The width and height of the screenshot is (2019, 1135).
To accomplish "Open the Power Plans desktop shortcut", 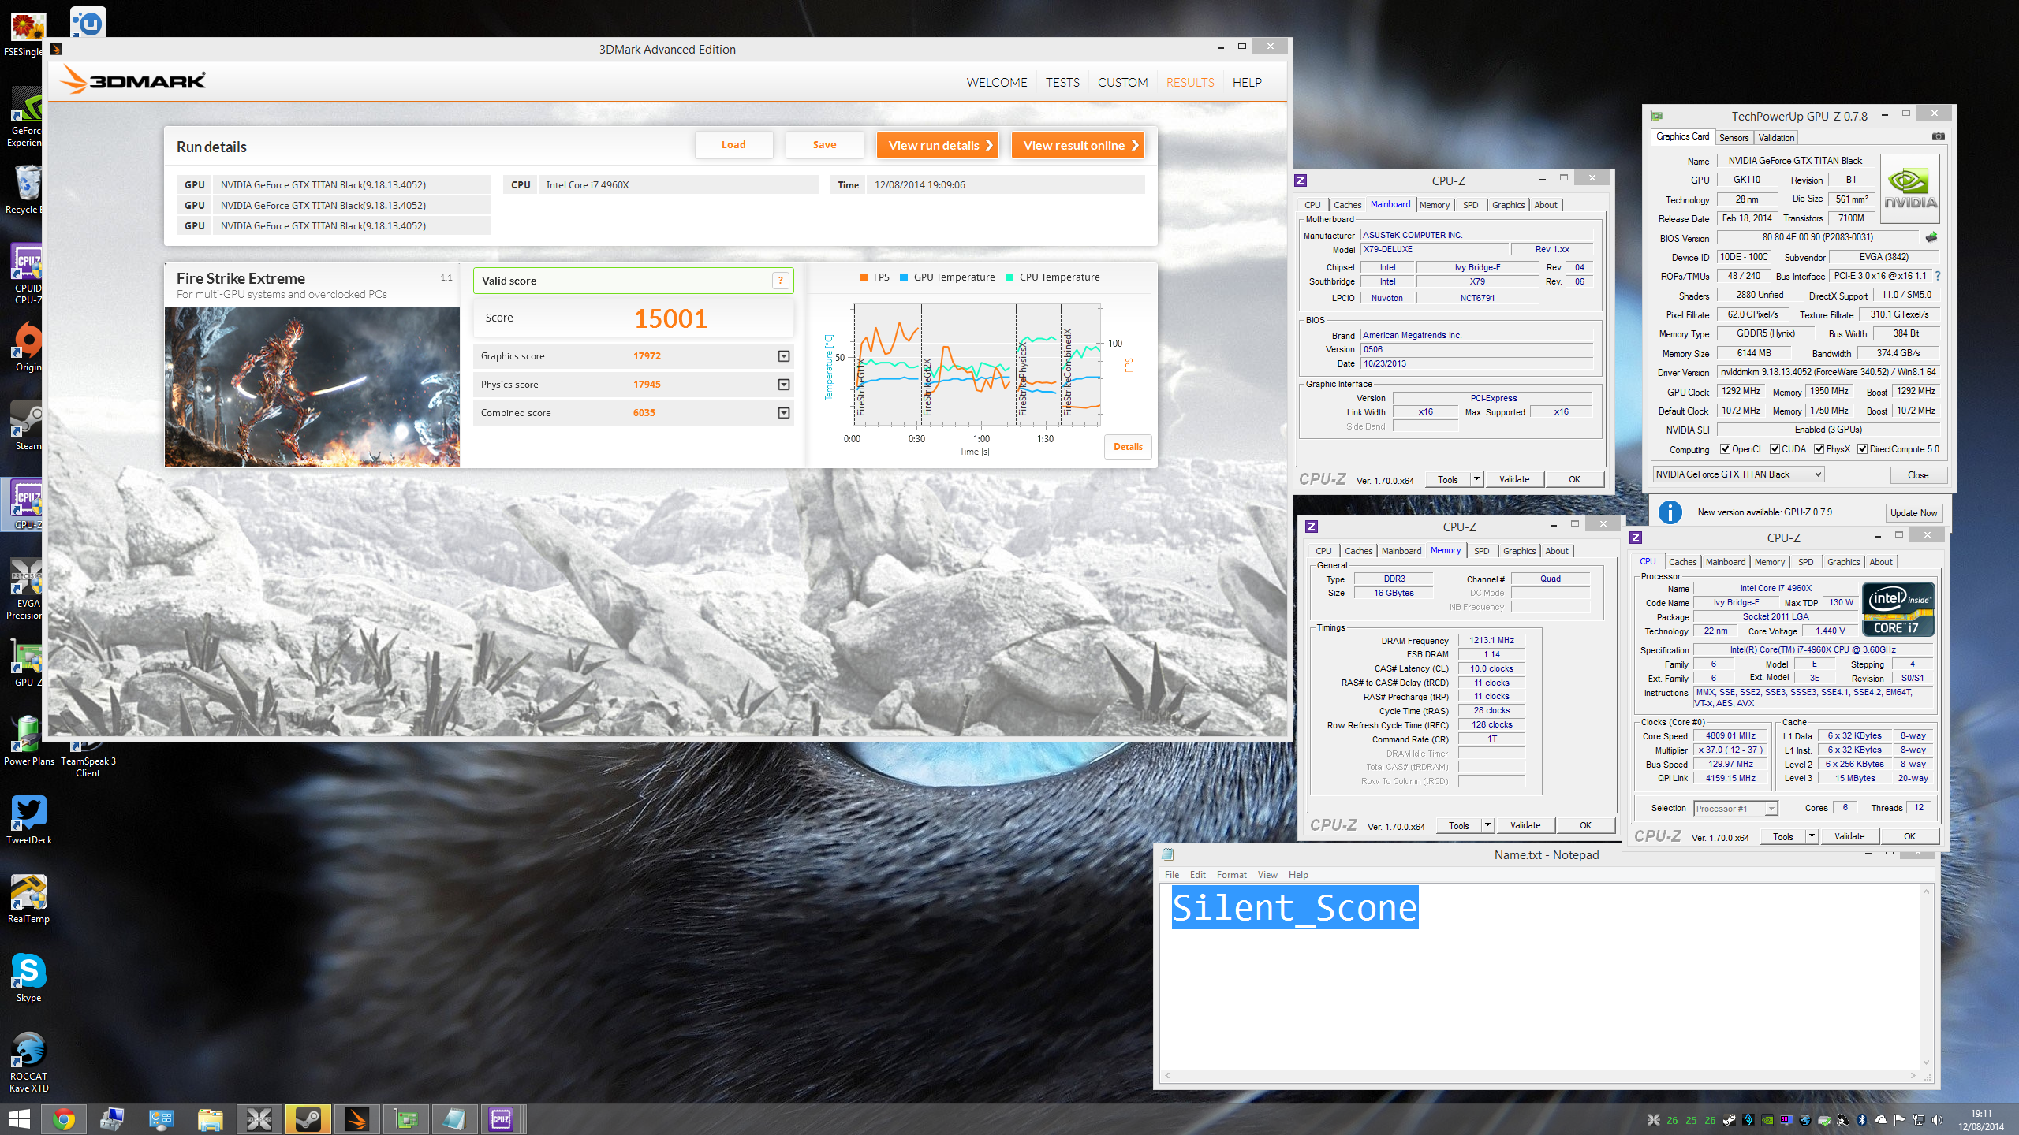I will (x=28, y=741).
